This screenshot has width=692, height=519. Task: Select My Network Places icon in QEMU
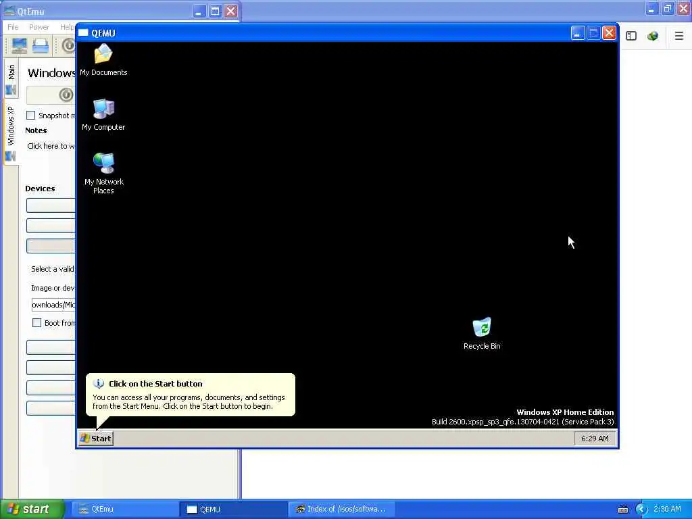click(103, 174)
